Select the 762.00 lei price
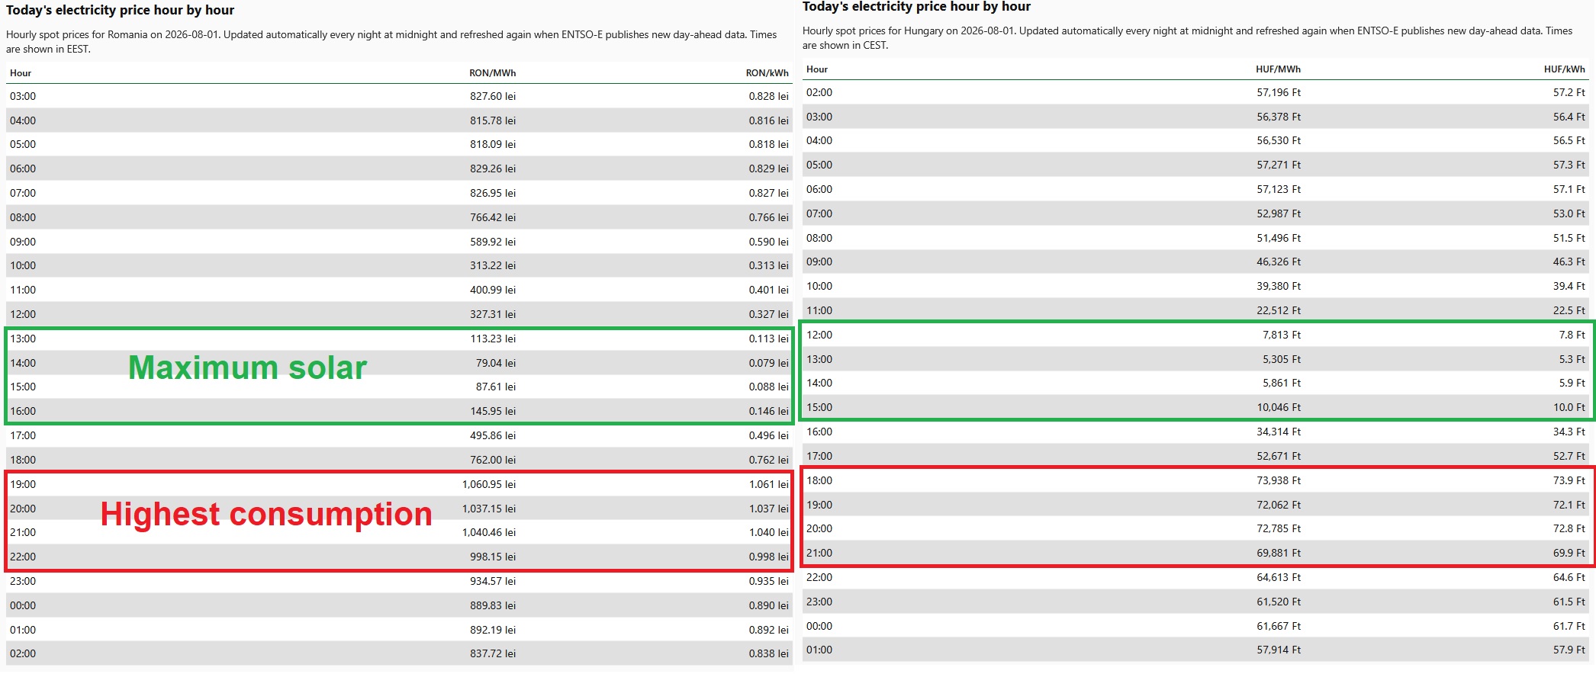 click(493, 460)
